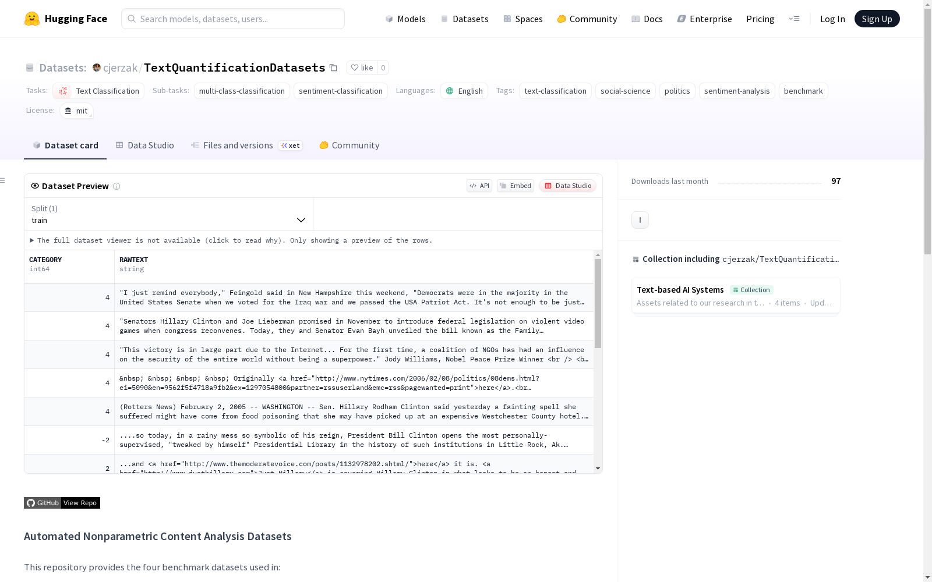Copy the dataset name to clipboard
Image resolution: width=932 pixels, height=582 pixels.
coord(333,68)
